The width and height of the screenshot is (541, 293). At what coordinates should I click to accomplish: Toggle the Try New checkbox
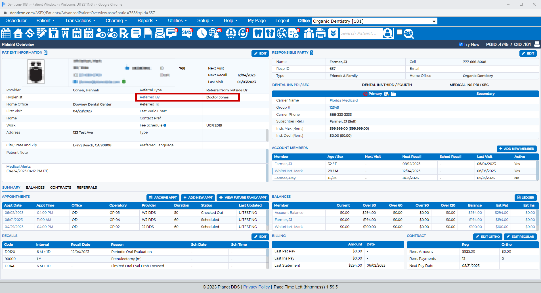point(461,44)
